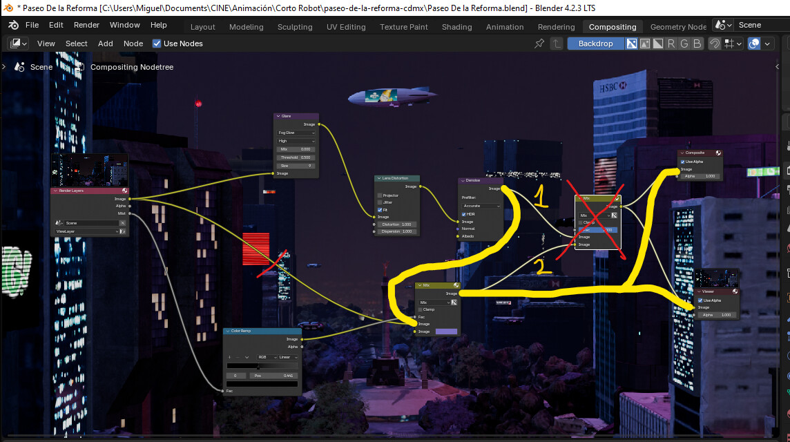Toggle node editor overlays
Image resolution: width=790 pixels, height=442 pixels.
[x=754, y=44]
